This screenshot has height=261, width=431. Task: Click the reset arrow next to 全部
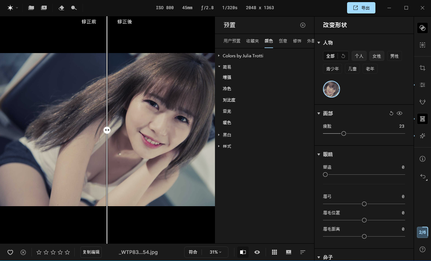(343, 56)
